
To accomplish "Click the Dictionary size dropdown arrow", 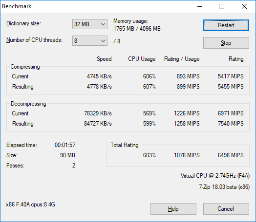I will [103, 24].
